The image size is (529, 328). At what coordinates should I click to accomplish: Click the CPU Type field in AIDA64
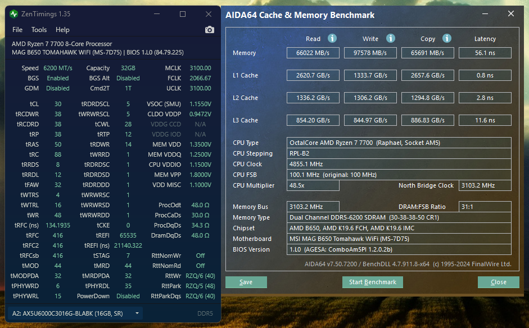399,143
